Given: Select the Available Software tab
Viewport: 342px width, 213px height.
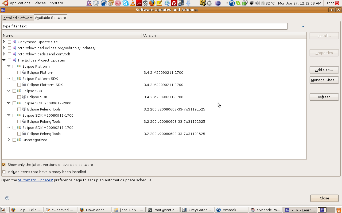Looking at the screenshot, I should click(x=50, y=18).
